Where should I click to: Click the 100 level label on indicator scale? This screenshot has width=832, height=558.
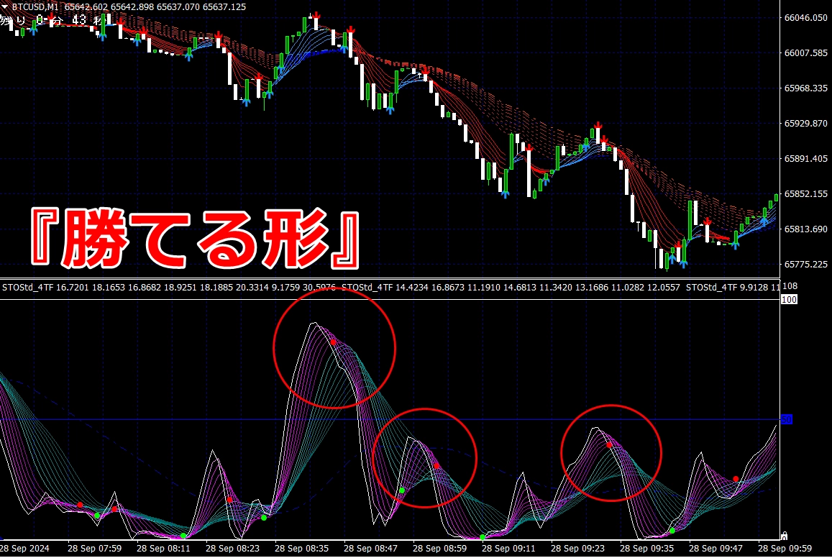(x=789, y=300)
